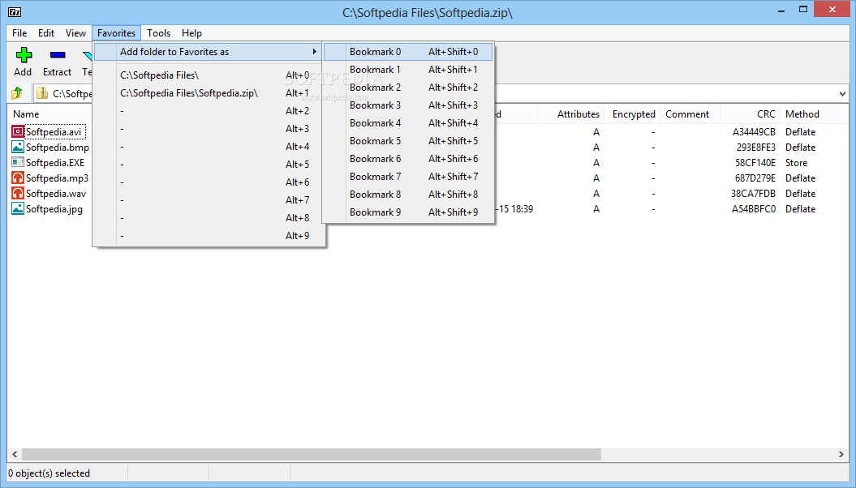Close the open Favorites menu
This screenshot has width=856, height=488.
[x=116, y=33]
